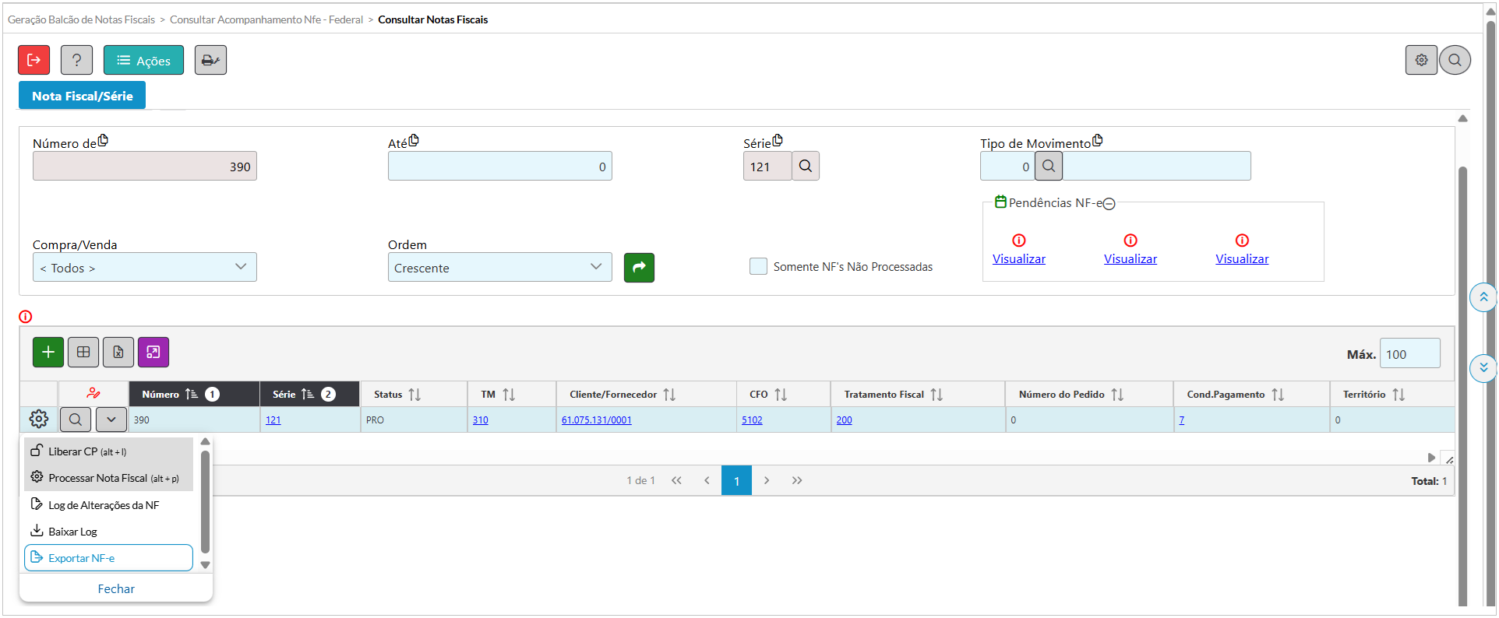Choose Processar Nota Fiscal menu item
The width and height of the screenshot is (1499, 618).
pos(108,478)
